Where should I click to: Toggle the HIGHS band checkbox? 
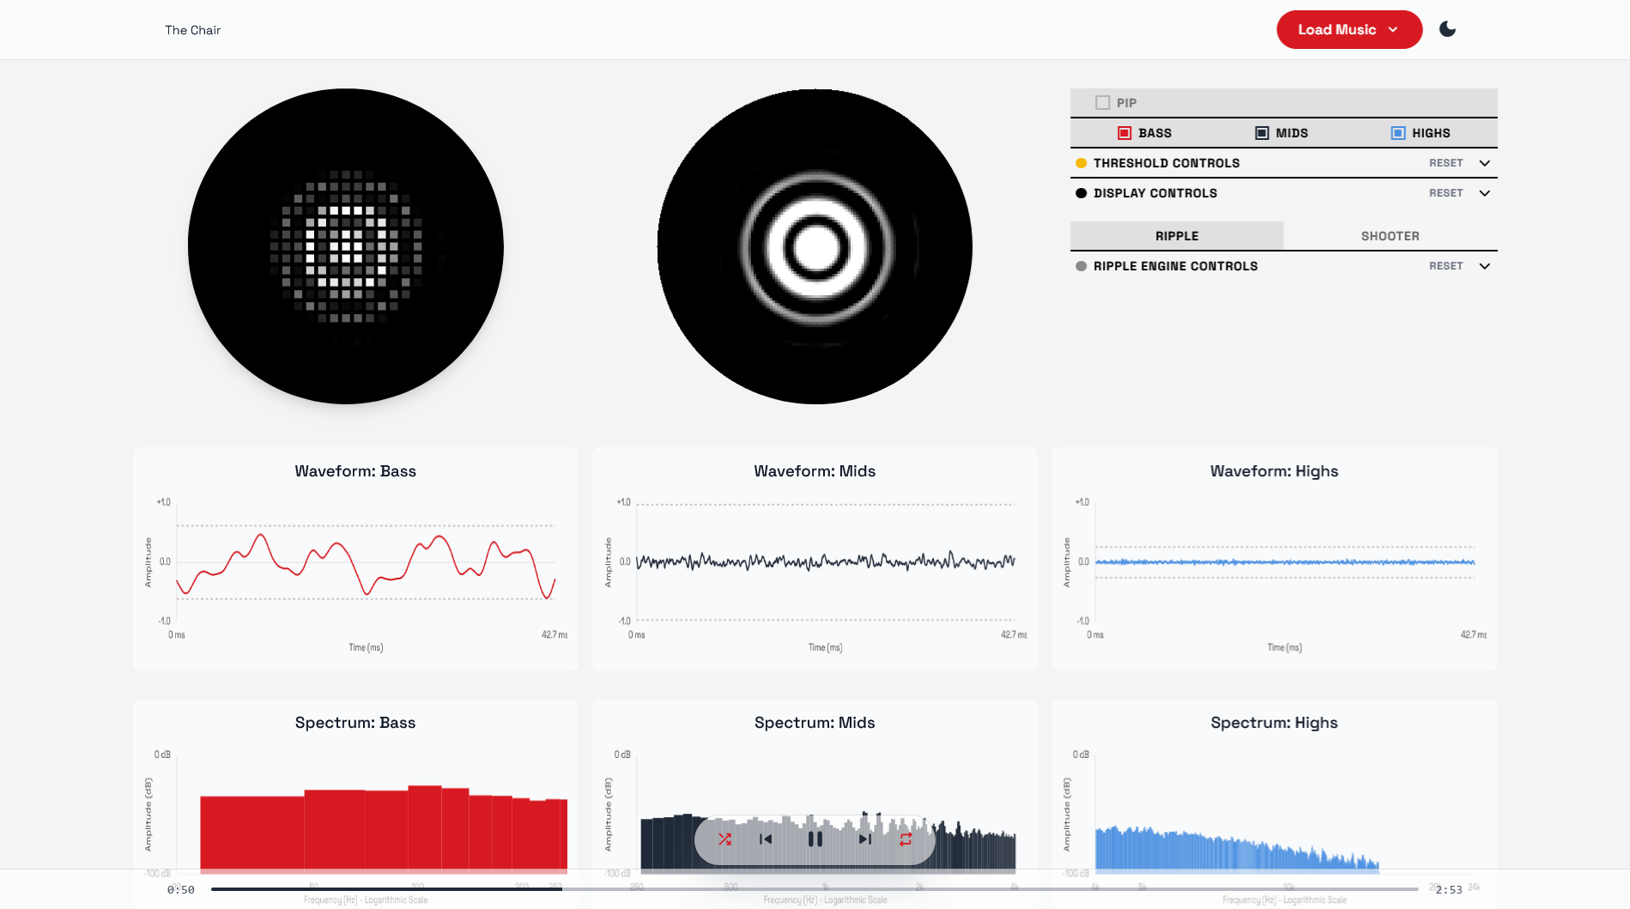1398,133
